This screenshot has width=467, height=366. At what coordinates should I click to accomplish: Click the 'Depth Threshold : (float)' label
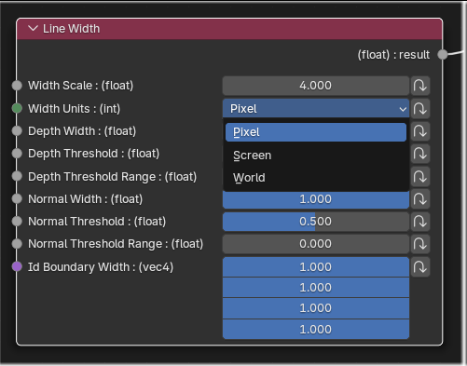pos(93,154)
